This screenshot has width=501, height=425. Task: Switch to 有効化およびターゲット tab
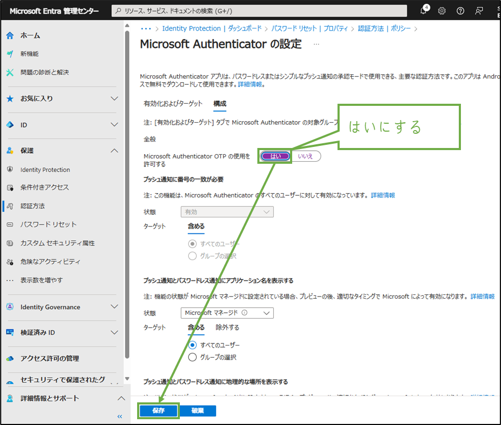(173, 104)
